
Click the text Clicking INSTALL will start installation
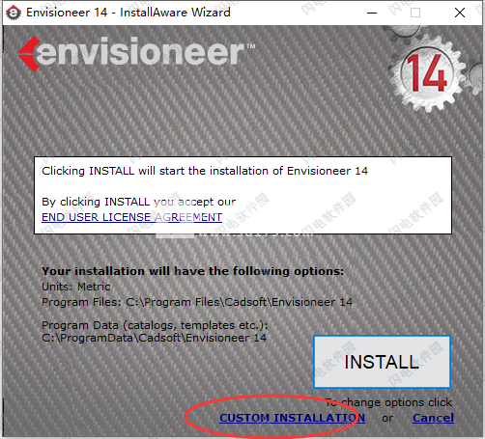click(x=205, y=171)
